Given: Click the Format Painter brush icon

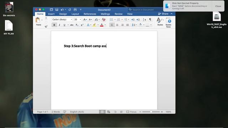Looking at the screenshot, I should 46,26.
